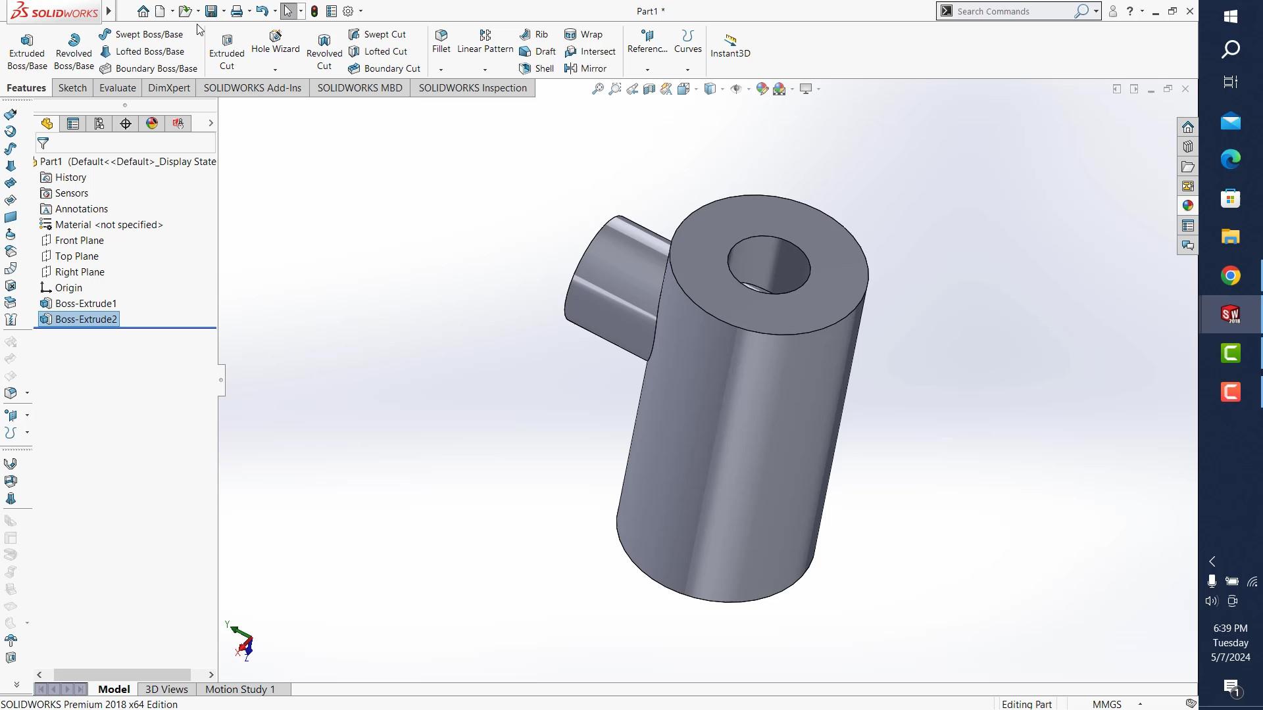The width and height of the screenshot is (1263, 710).
Task: Select the Front Plane in the tree
Action: tap(80, 240)
